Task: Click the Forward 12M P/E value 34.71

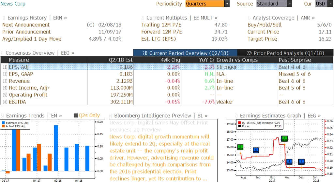Action: (221, 32)
